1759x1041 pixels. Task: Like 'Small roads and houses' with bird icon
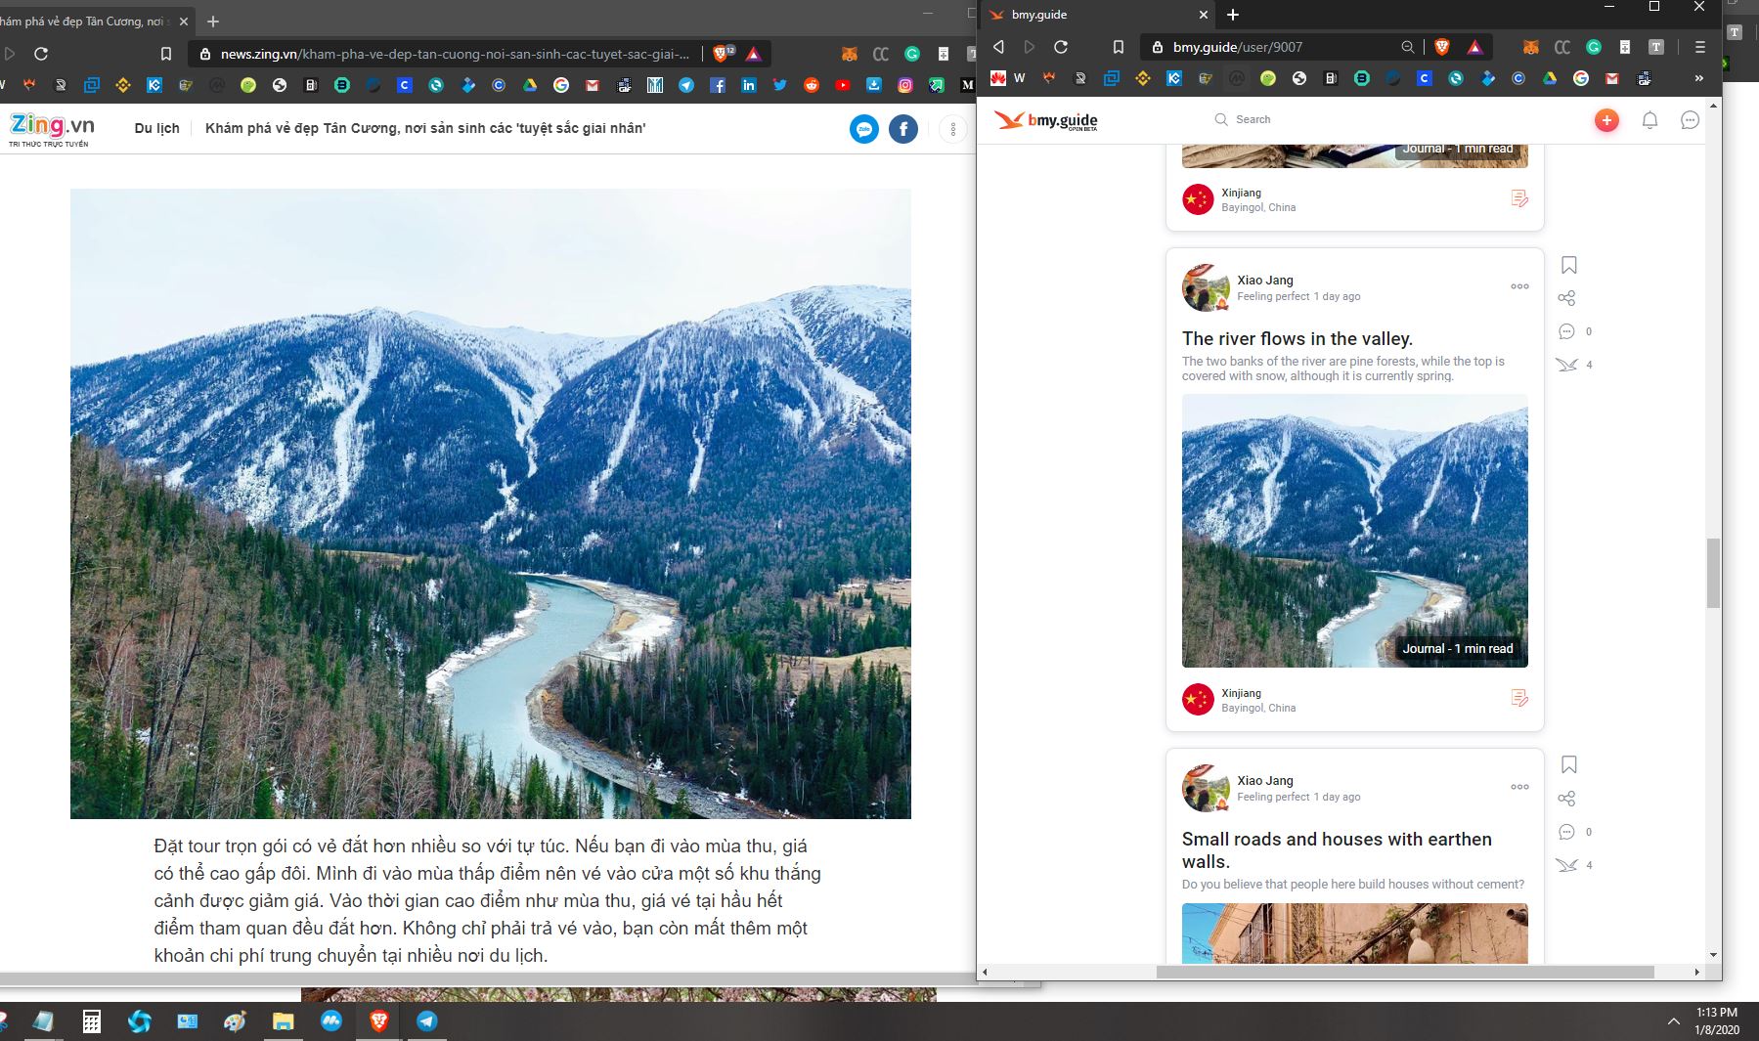(1567, 865)
